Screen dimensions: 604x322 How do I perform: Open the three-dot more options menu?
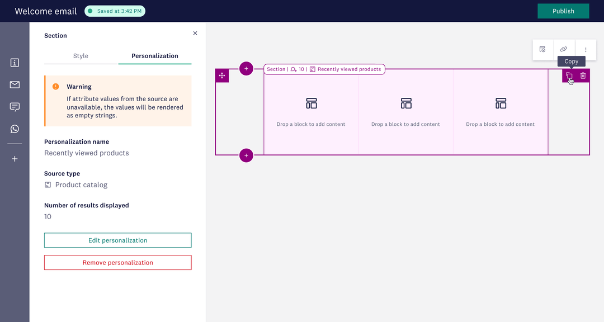585,49
